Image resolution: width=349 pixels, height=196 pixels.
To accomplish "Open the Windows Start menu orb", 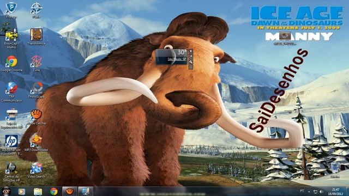I will 7,191.
